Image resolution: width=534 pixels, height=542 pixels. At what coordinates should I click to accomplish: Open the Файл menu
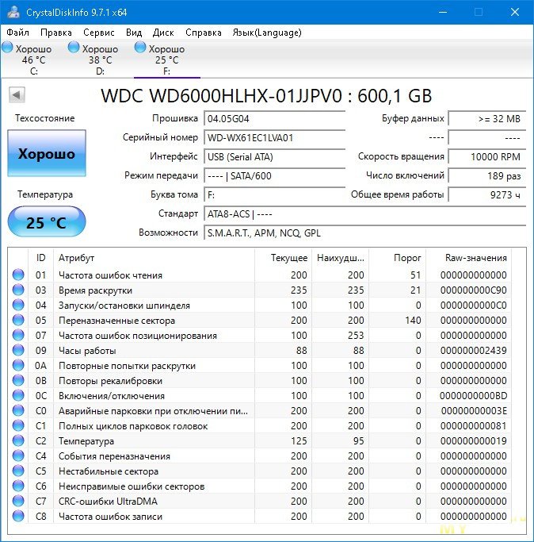click(17, 33)
